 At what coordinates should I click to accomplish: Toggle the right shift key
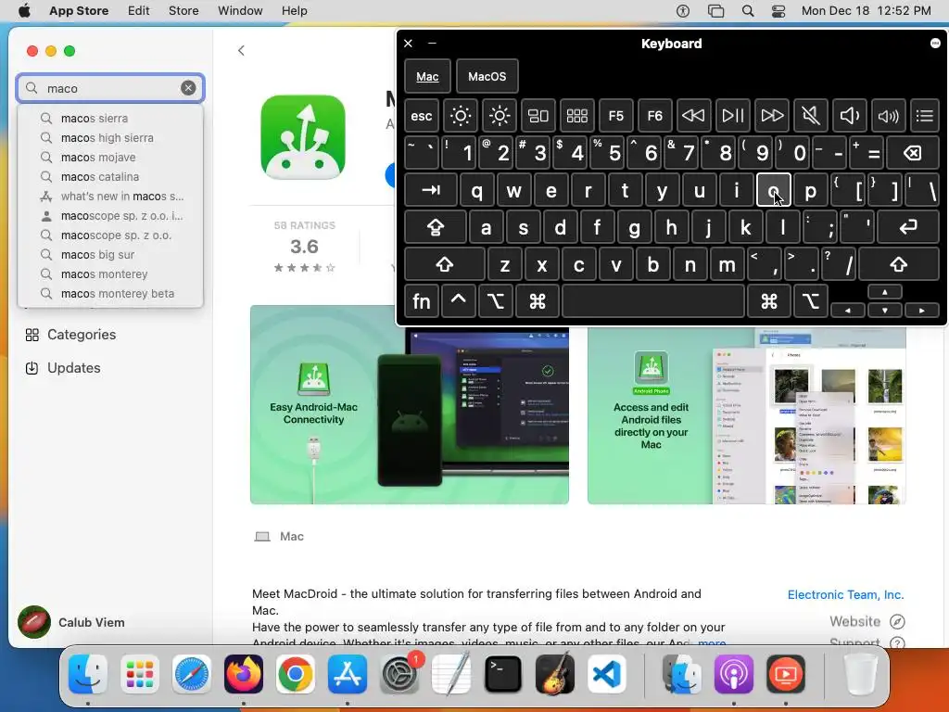click(899, 264)
